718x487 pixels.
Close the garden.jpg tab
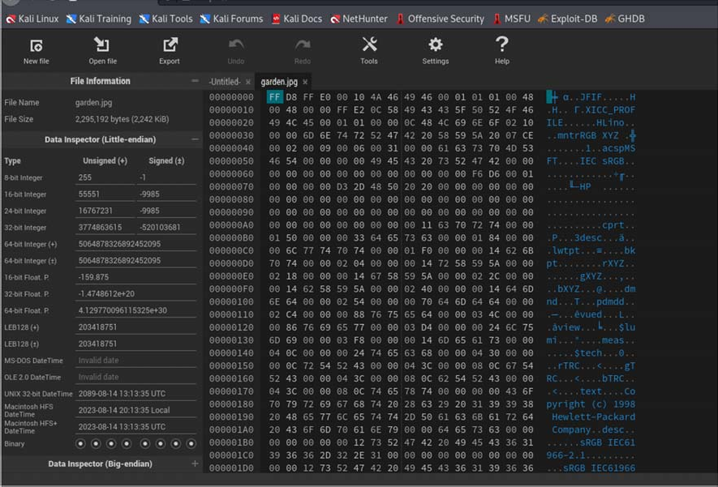305,82
